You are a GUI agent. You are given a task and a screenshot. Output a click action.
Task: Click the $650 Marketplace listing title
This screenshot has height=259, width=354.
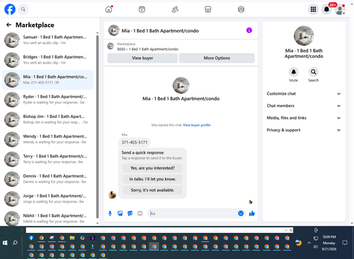[148, 49]
